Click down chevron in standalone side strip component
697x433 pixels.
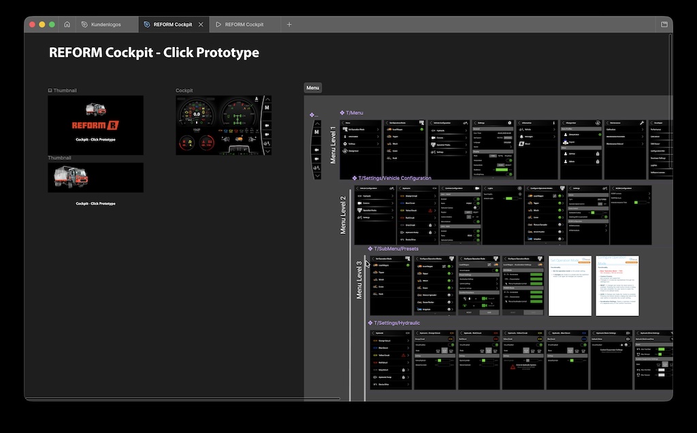pyautogui.click(x=317, y=176)
